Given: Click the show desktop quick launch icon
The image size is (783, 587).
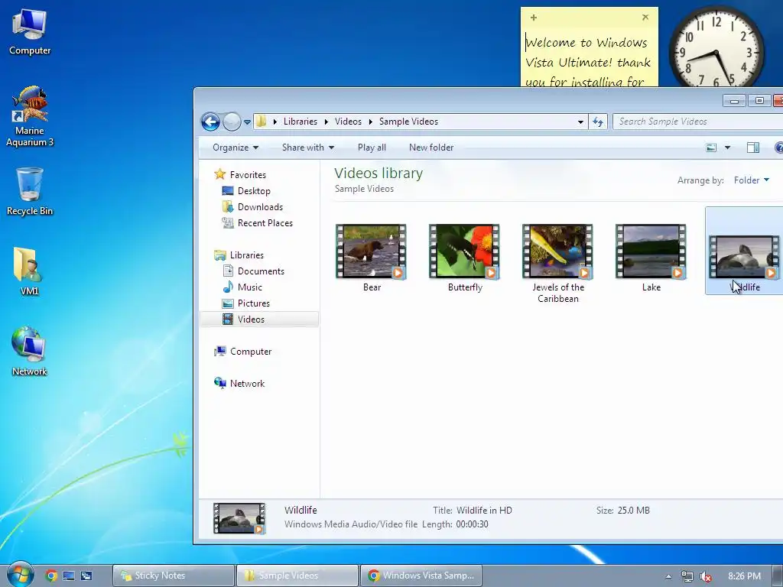Looking at the screenshot, I should pos(68,576).
